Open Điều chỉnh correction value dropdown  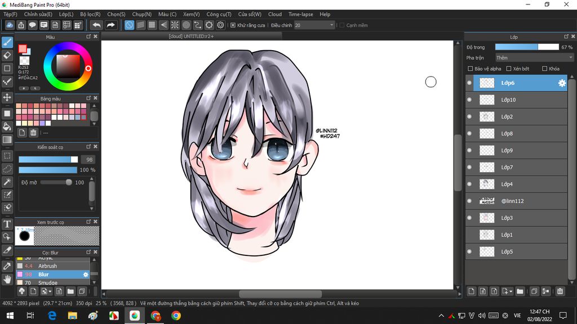[x=314, y=25]
